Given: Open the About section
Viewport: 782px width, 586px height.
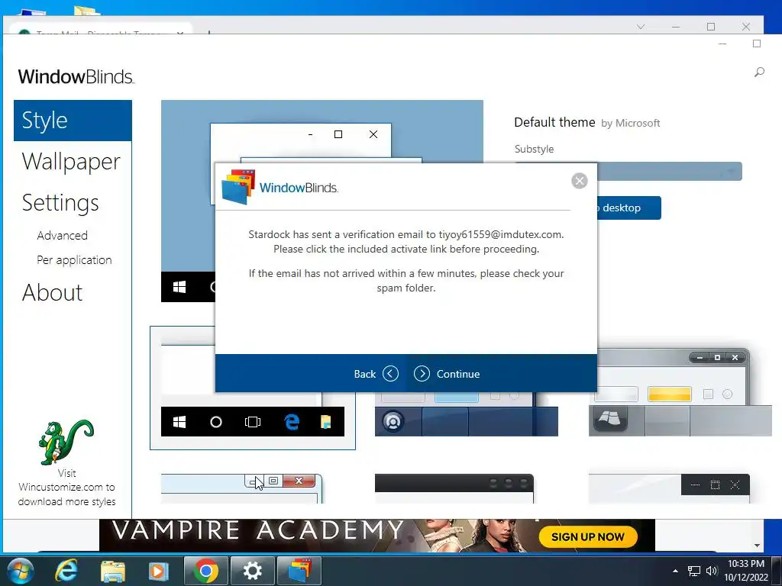Looking at the screenshot, I should [53, 292].
